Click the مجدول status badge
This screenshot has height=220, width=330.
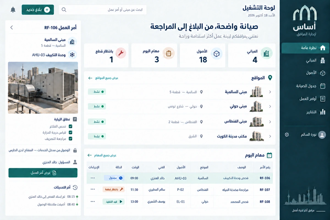point(114,178)
